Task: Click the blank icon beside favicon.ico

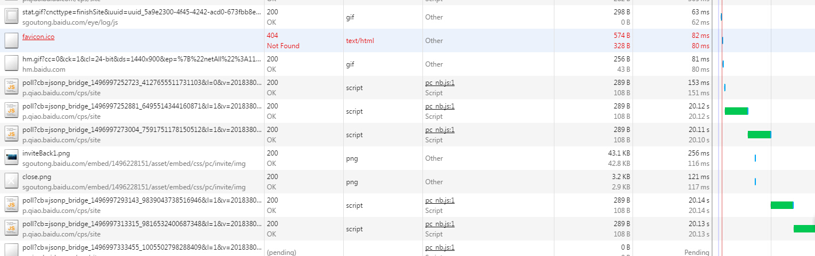Action: 11,40
